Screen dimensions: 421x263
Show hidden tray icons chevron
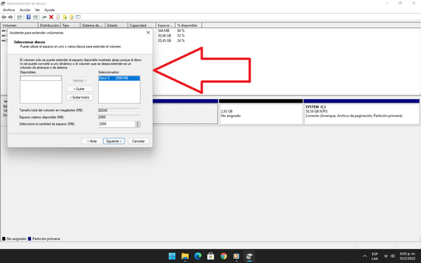coord(364,256)
